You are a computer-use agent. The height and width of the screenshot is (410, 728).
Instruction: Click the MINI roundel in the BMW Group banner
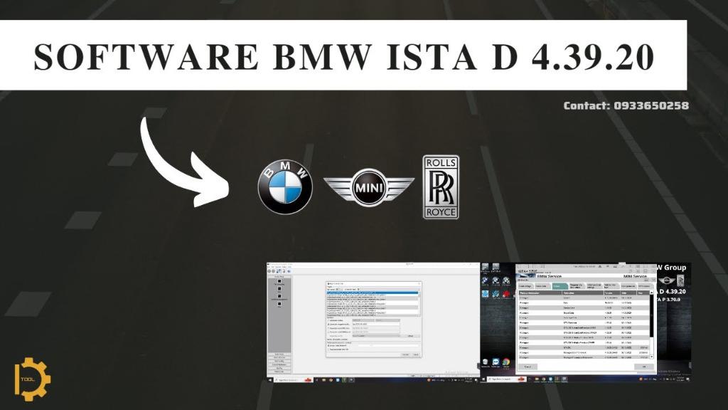tap(666, 279)
